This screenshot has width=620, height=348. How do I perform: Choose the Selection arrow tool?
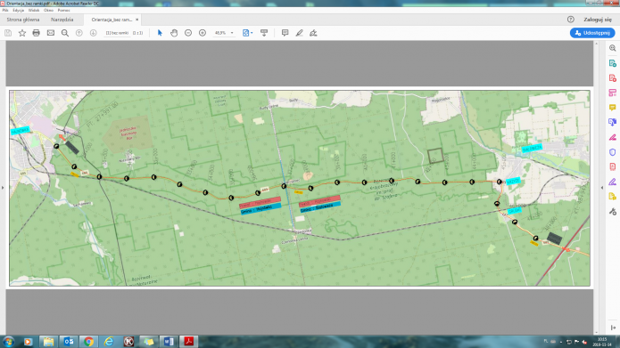pyautogui.click(x=160, y=33)
